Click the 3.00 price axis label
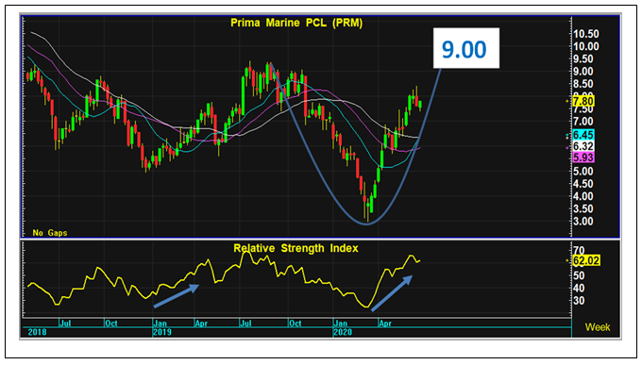The height and width of the screenshot is (365, 642). (583, 222)
